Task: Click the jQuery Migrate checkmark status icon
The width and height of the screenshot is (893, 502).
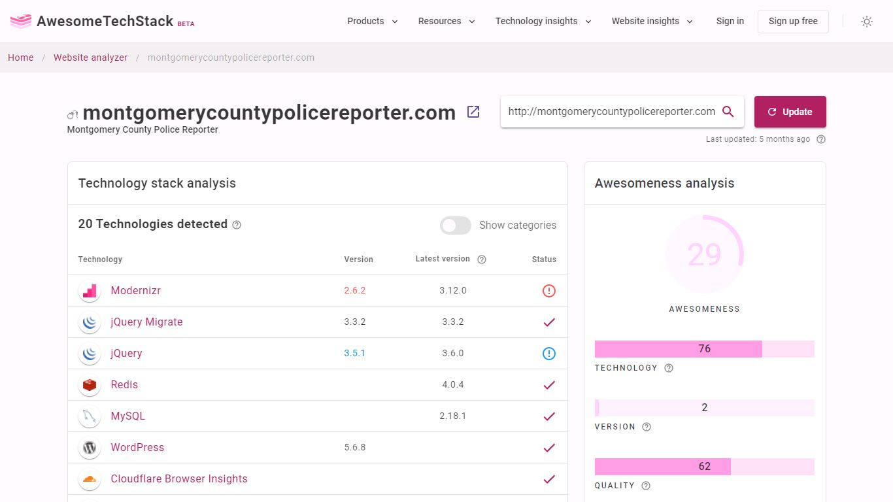Action: [549, 322]
